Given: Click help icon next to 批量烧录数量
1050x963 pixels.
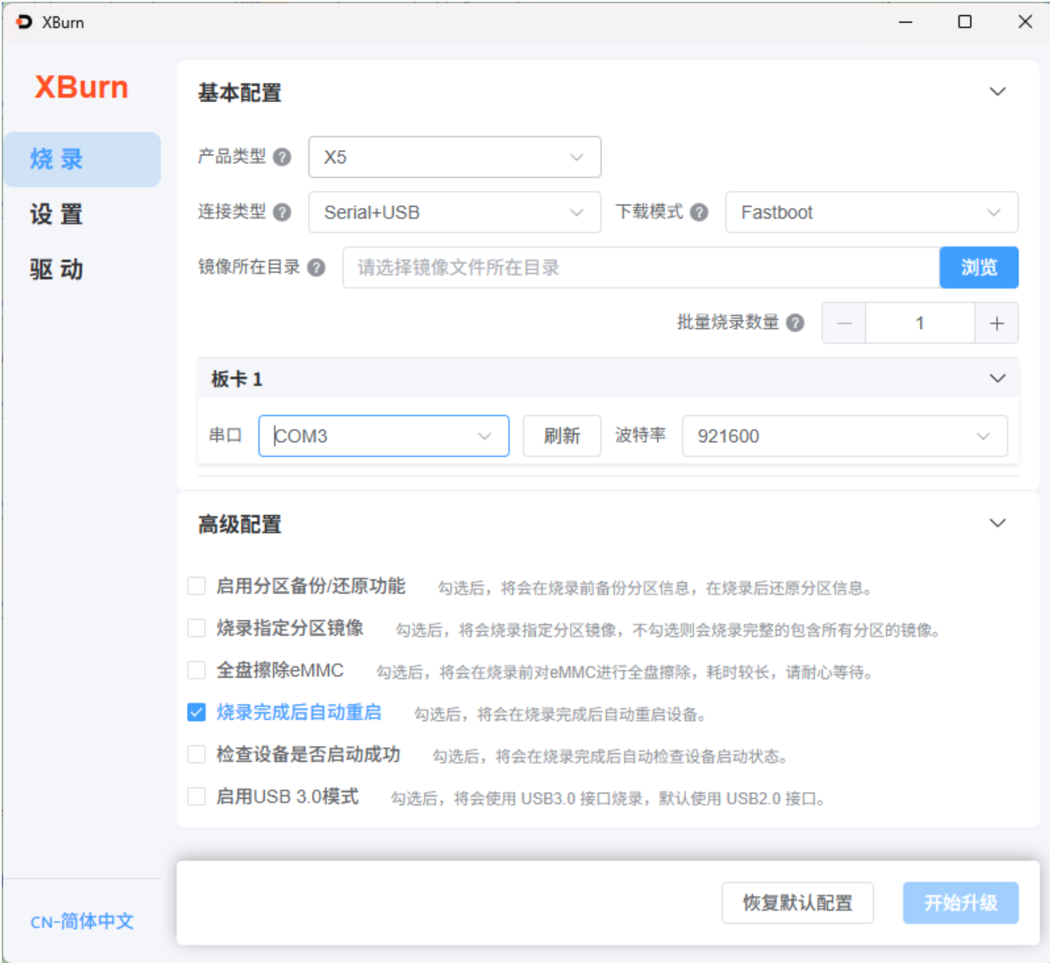Looking at the screenshot, I should click(795, 323).
